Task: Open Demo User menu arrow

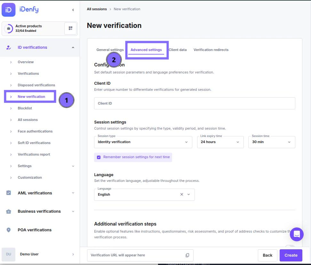Action: click(73, 254)
